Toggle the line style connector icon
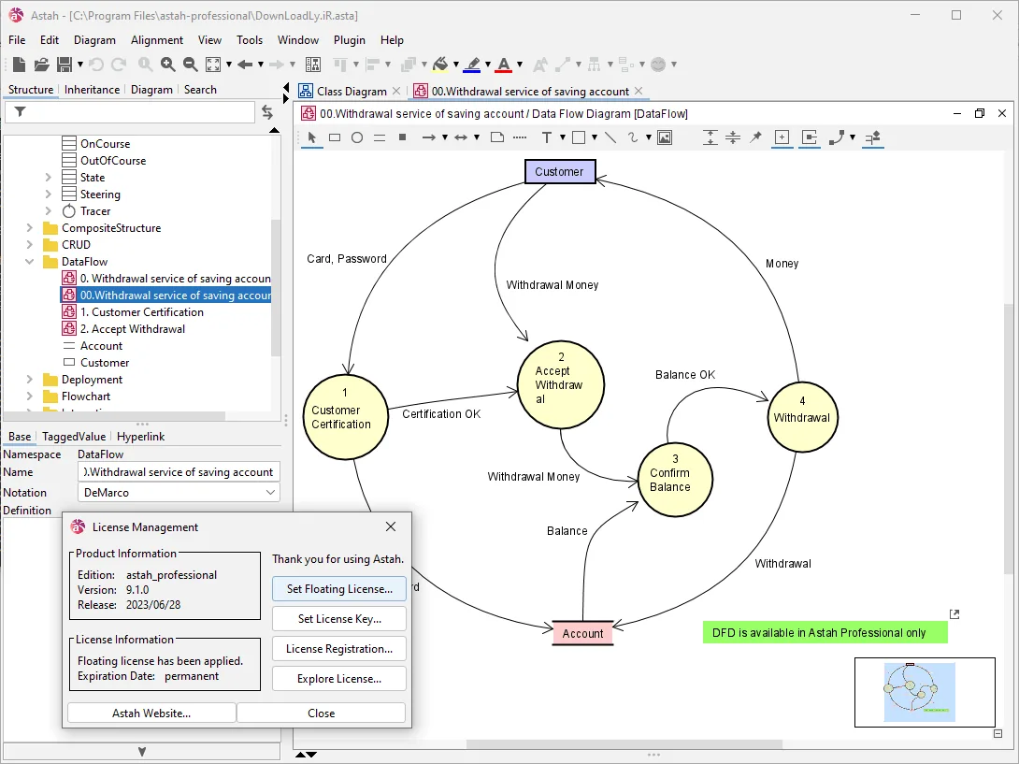Screen dimensions: 1019x764 [x=837, y=137]
